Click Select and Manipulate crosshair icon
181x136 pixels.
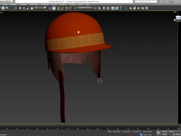point(50,8)
